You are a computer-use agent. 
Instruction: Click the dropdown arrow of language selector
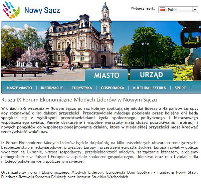click(x=195, y=10)
